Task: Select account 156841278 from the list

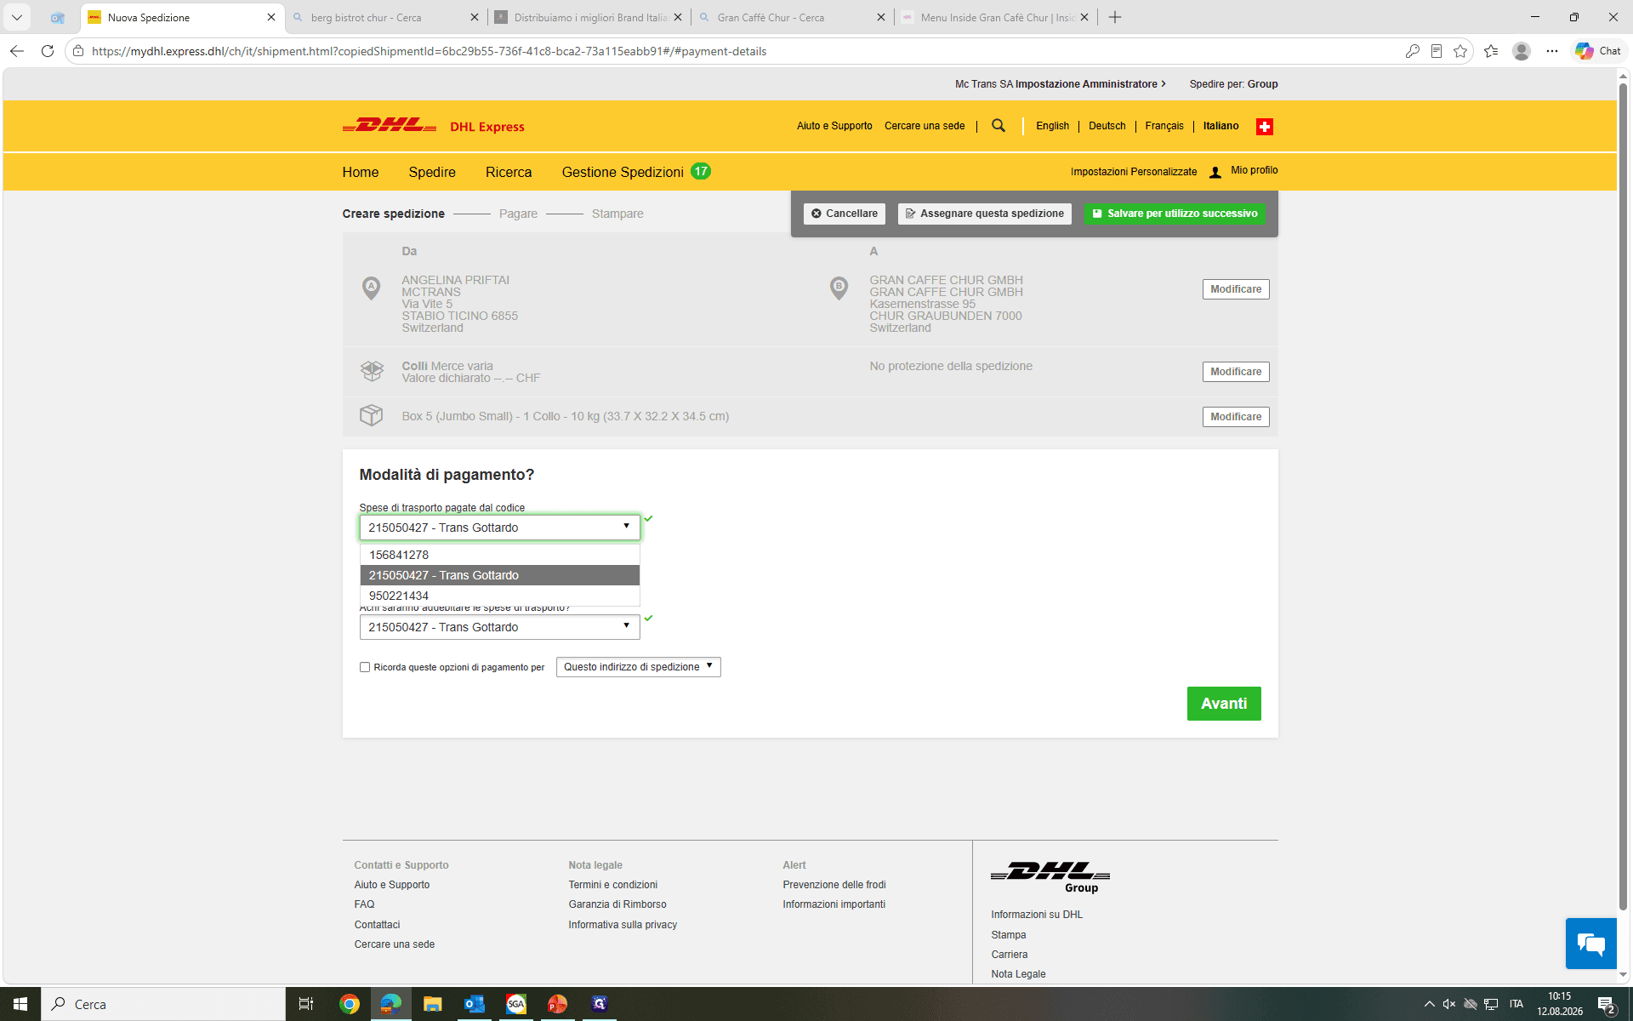Action: (499, 555)
